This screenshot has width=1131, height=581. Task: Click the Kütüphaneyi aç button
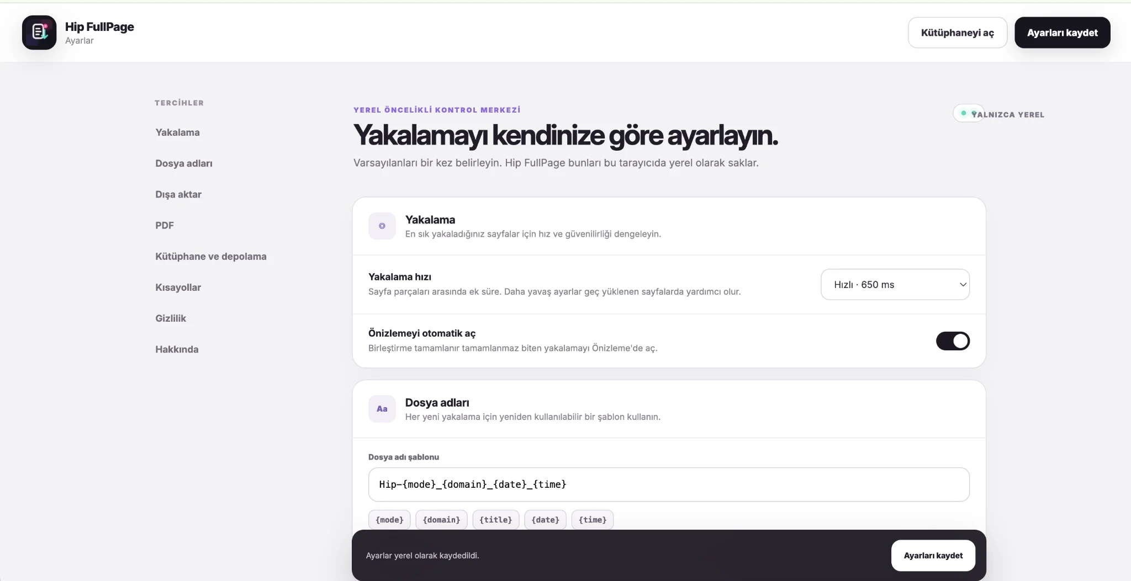click(x=958, y=33)
